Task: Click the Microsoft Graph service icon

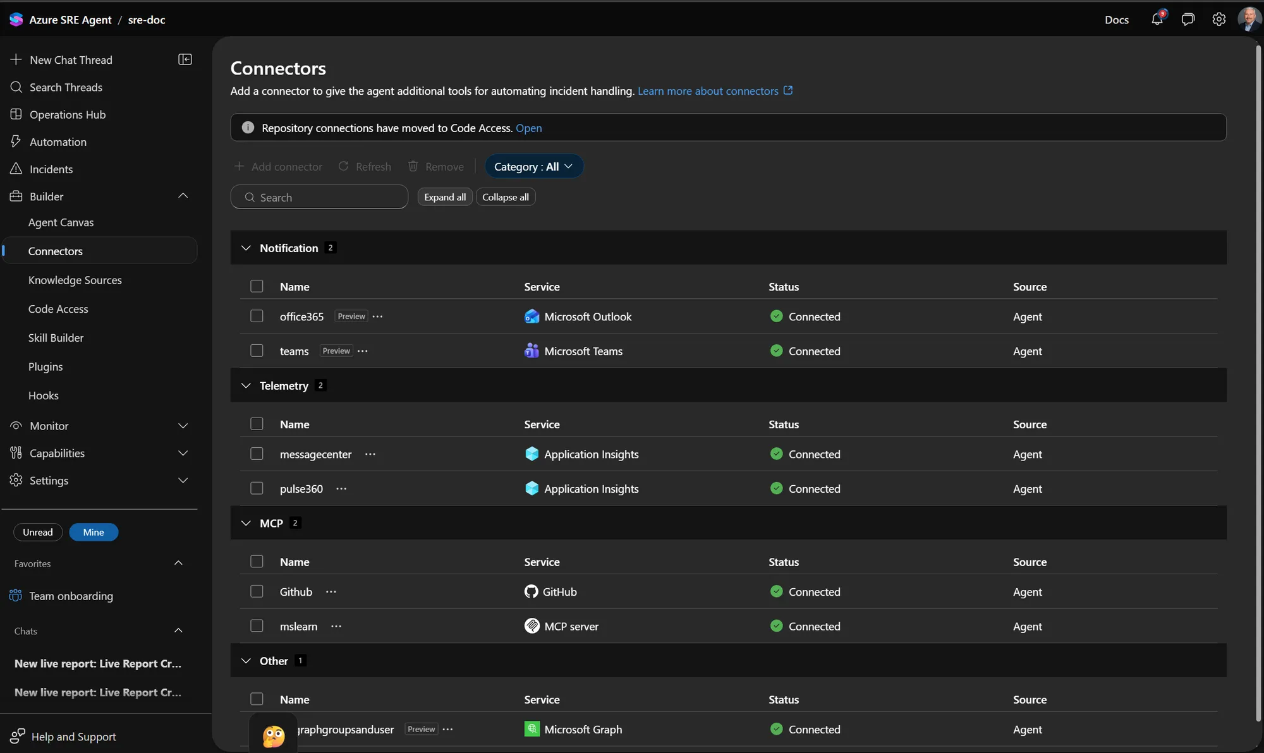Action: pyautogui.click(x=532, y=729)
